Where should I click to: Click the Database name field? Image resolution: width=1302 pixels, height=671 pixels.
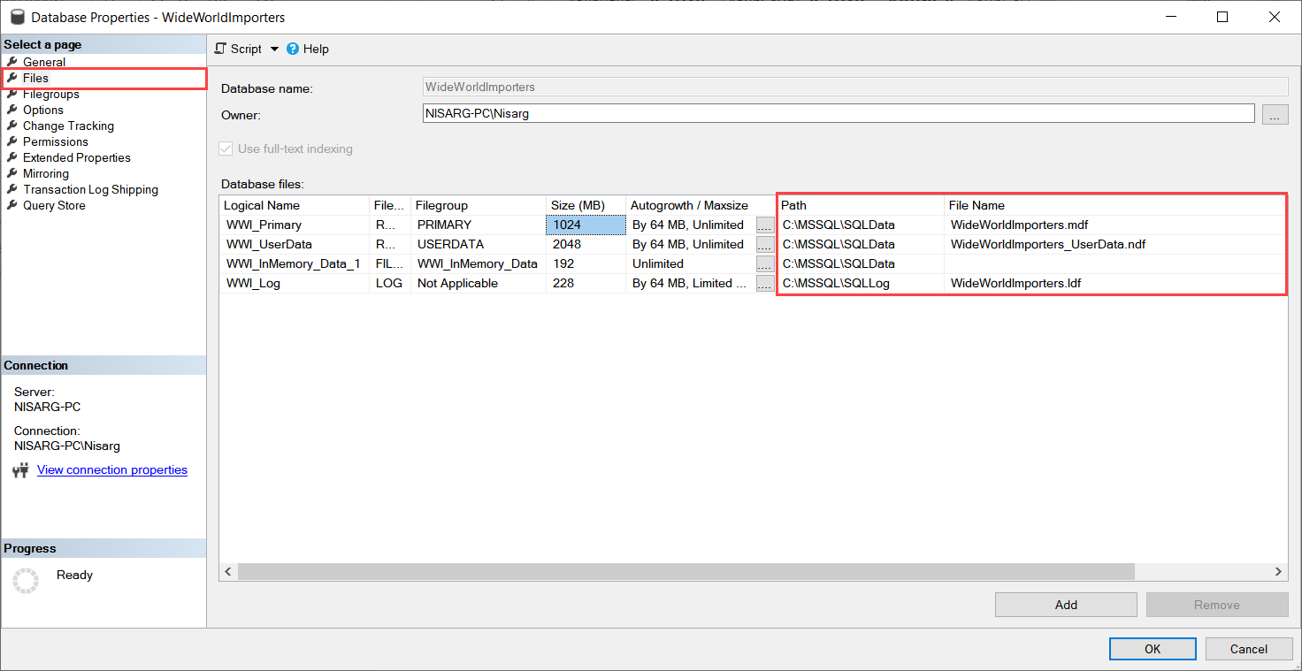(854, 87)
